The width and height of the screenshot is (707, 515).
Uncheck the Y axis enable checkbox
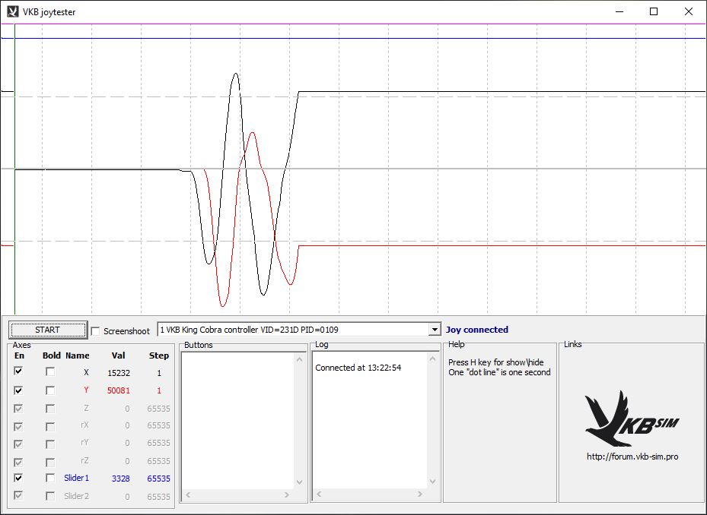(18, 390)
